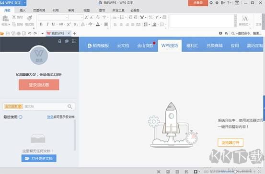Click the Paste icon in the ribbon
Viewport: 265px width, 174px height.
(5, 18)
